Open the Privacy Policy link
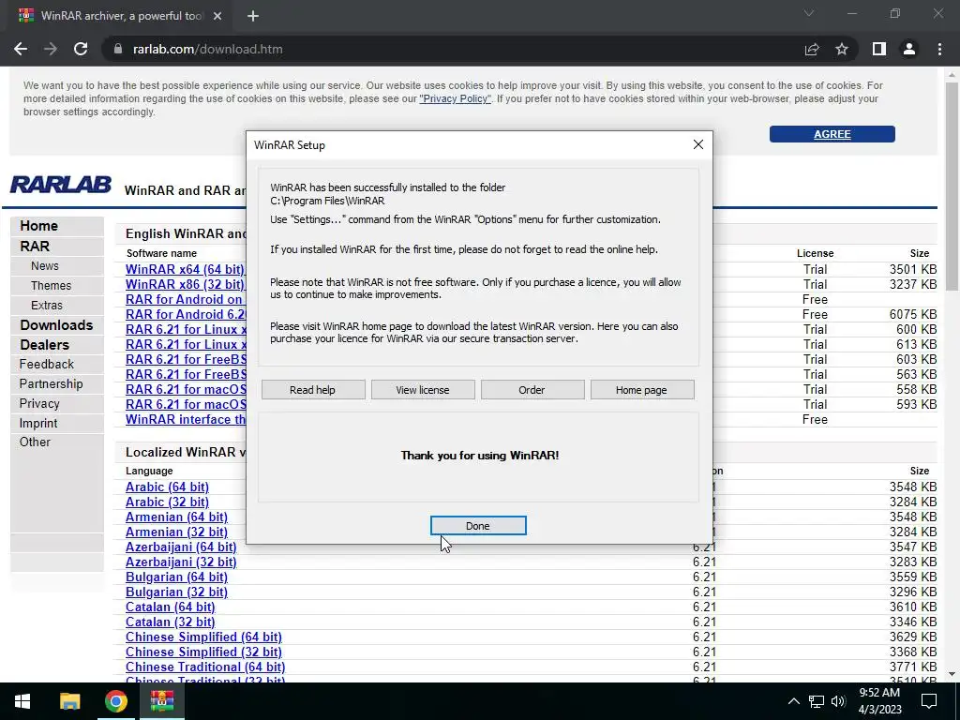 (455, 98)
